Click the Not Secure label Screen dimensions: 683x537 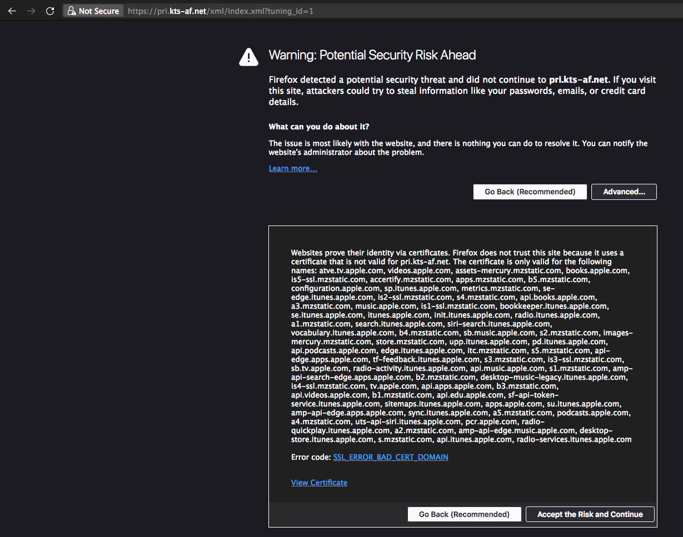tap(98, 11)
